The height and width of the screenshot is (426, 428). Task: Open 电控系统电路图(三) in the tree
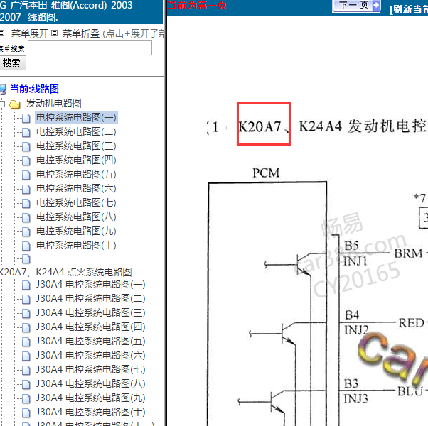[x=76, y=146]
